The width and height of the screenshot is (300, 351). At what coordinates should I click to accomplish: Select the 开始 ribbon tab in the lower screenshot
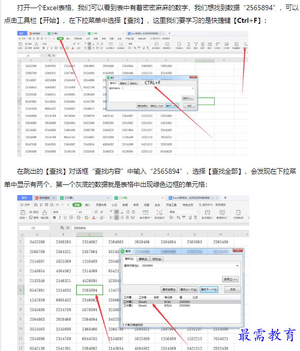click(77, 205)
